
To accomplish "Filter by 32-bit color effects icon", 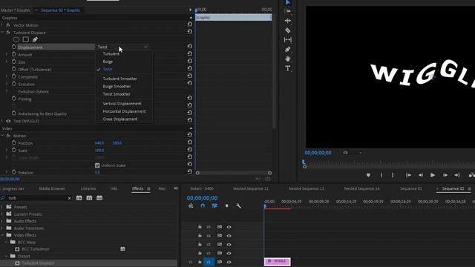I will pyautogui.click(x=89, y=198).
